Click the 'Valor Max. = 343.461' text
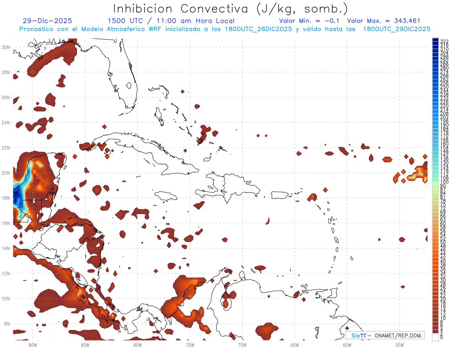 [384, 21]
